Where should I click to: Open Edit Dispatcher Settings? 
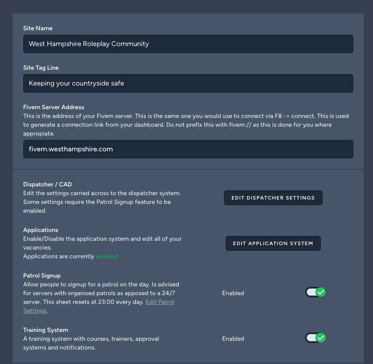[x=273, y=198]
